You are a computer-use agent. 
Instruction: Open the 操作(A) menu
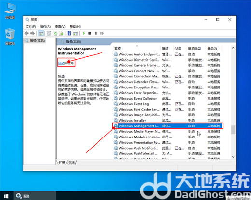[x=45, y=27]
